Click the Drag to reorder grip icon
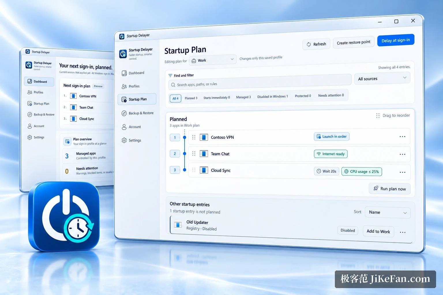The width and height of the screenshot is (443, 295). tap(378, 116)
